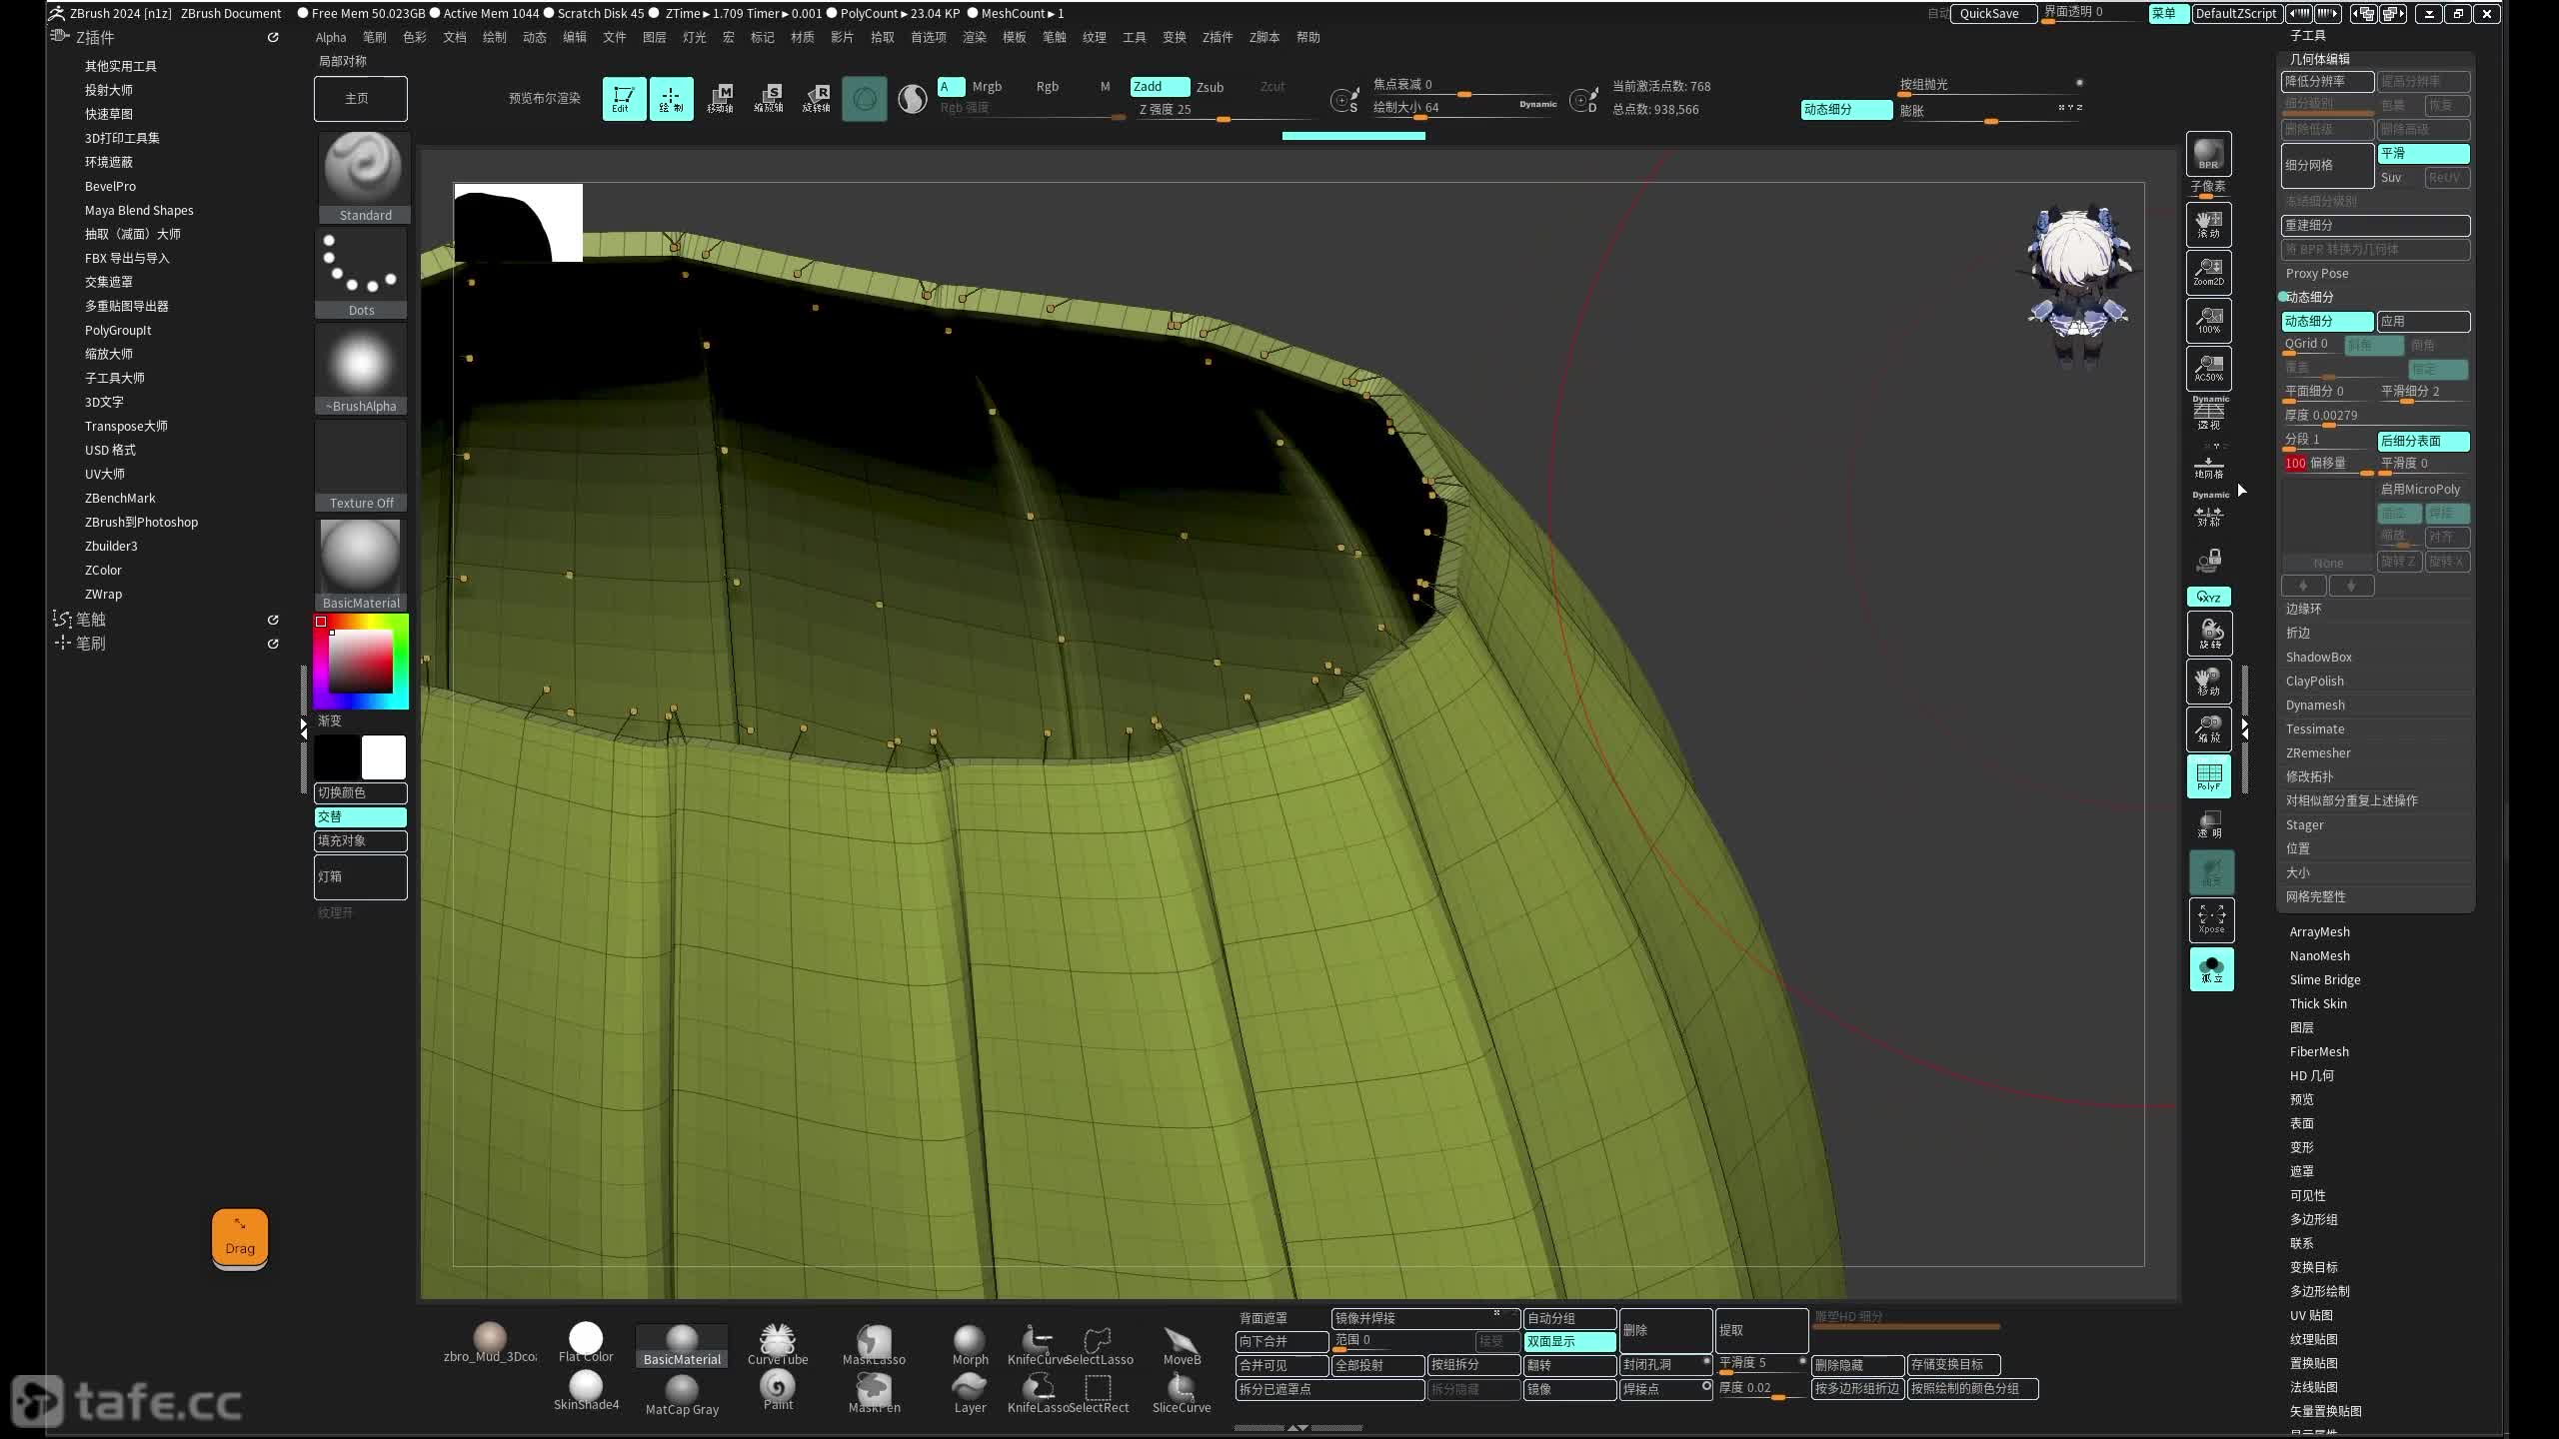Click the 填充对象 fill object button
Viewport: 2559px width, 1439px height.
360,840
